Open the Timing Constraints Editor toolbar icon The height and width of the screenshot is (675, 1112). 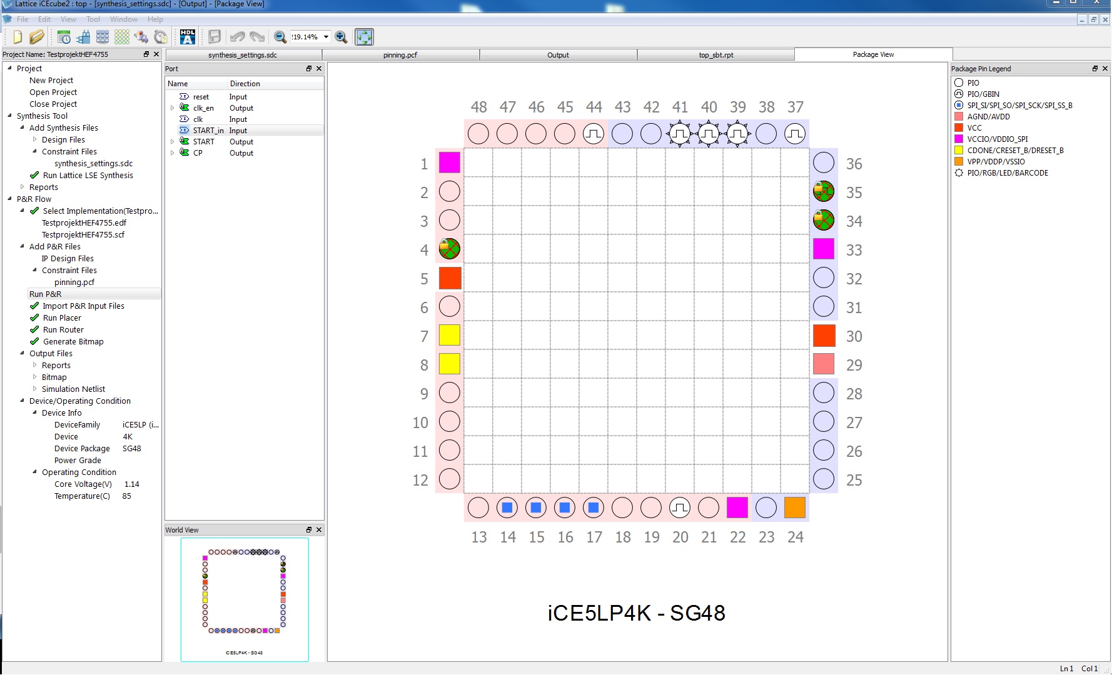(x=64, y=37)
